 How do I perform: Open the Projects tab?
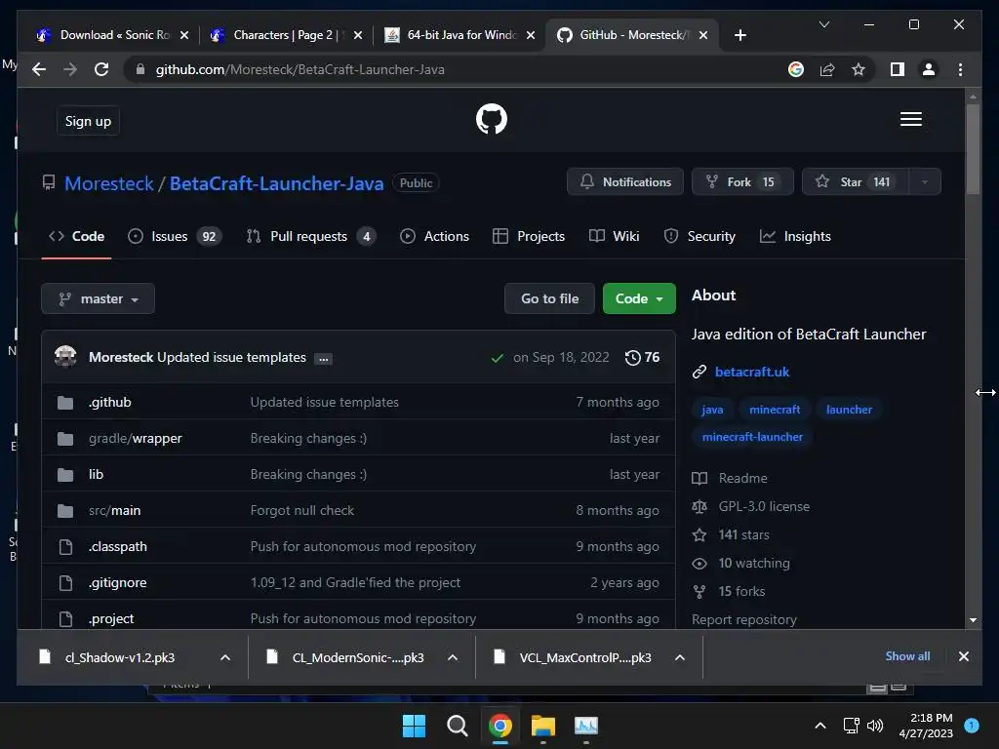pyautogui.click(x=529, y=236)
